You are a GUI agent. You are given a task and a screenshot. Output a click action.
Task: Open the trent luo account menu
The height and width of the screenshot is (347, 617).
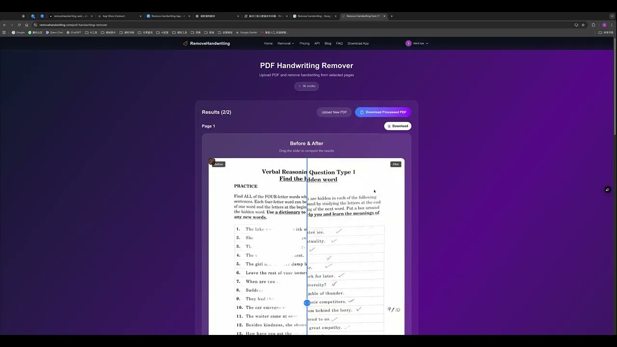click(417, 43)
